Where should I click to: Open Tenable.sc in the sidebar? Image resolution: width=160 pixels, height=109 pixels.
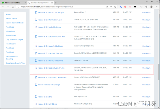[x=10, y=27]
